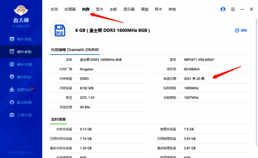
Task: Open 硬件体检 in the sidebar
Action: [x=21, y=39]
